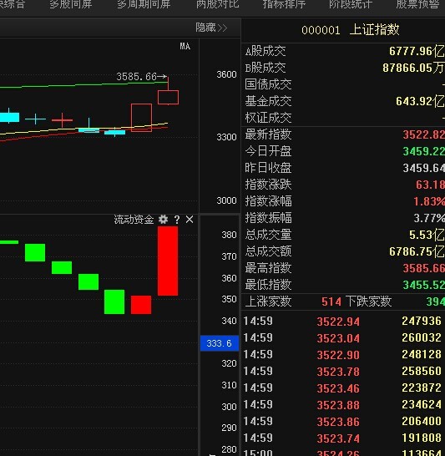The image size is (445, 456).
Task: Open help question mark for 流动资金
Action: 177,220
